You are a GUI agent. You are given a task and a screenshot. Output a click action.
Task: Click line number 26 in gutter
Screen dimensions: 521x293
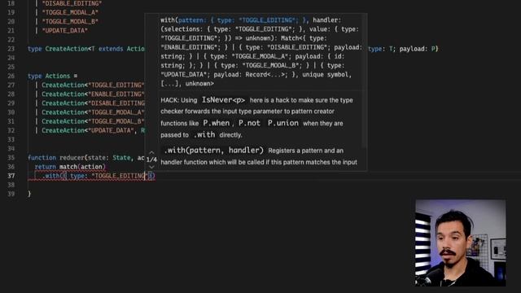[x=11, y=76]
